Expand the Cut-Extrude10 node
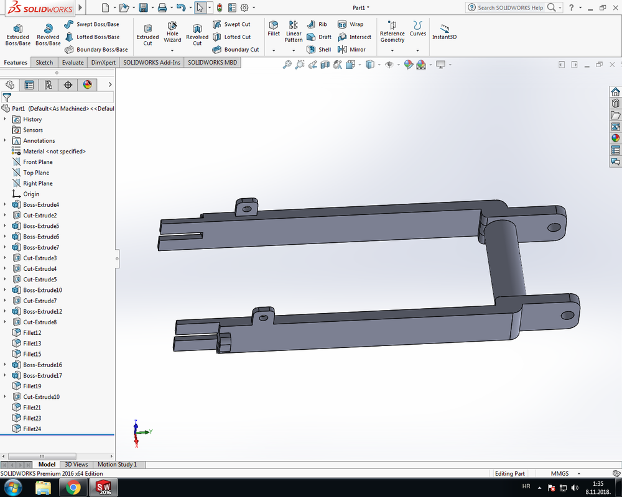 [5, 396]
